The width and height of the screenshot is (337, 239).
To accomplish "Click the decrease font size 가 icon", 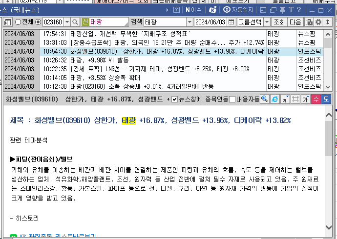I will pyautogui.click(x=285, y=99).
